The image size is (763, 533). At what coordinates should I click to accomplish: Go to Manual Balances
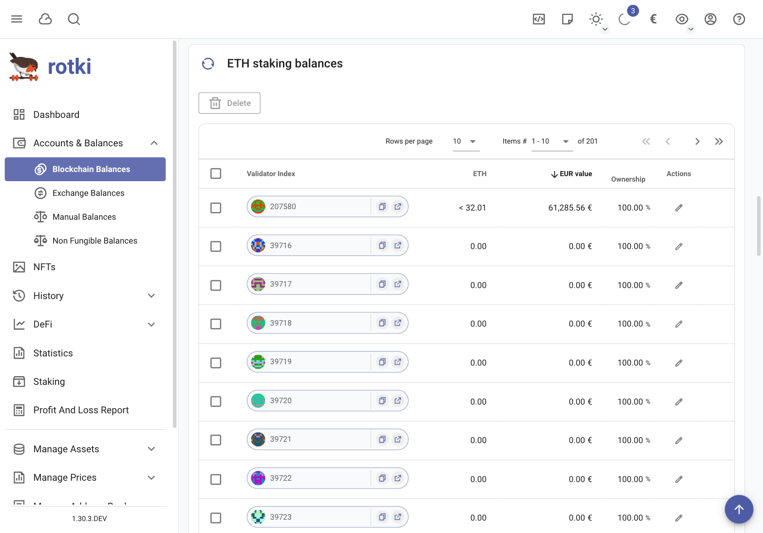pos(85,217)
